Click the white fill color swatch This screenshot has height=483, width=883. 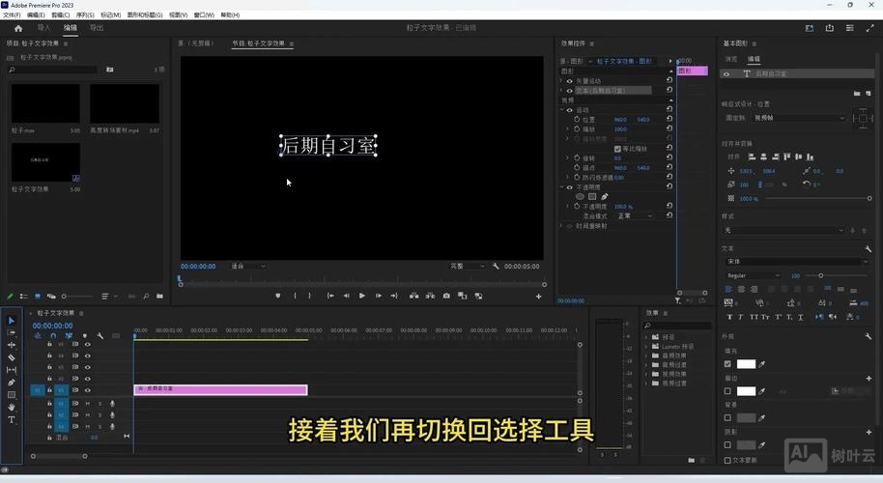coord(746,364)
